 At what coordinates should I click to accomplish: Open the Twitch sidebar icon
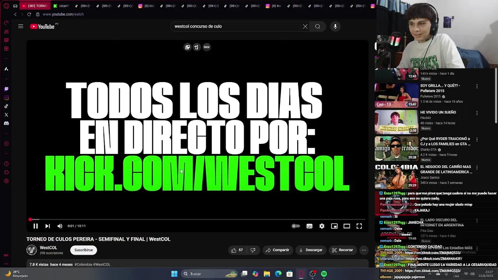point(6,89)
